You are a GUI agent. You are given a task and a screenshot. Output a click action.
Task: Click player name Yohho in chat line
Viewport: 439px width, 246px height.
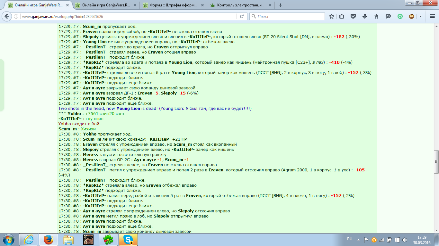(x=74, y=114)
